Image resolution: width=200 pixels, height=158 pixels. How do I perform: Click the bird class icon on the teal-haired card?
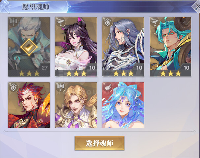point(155,22)
